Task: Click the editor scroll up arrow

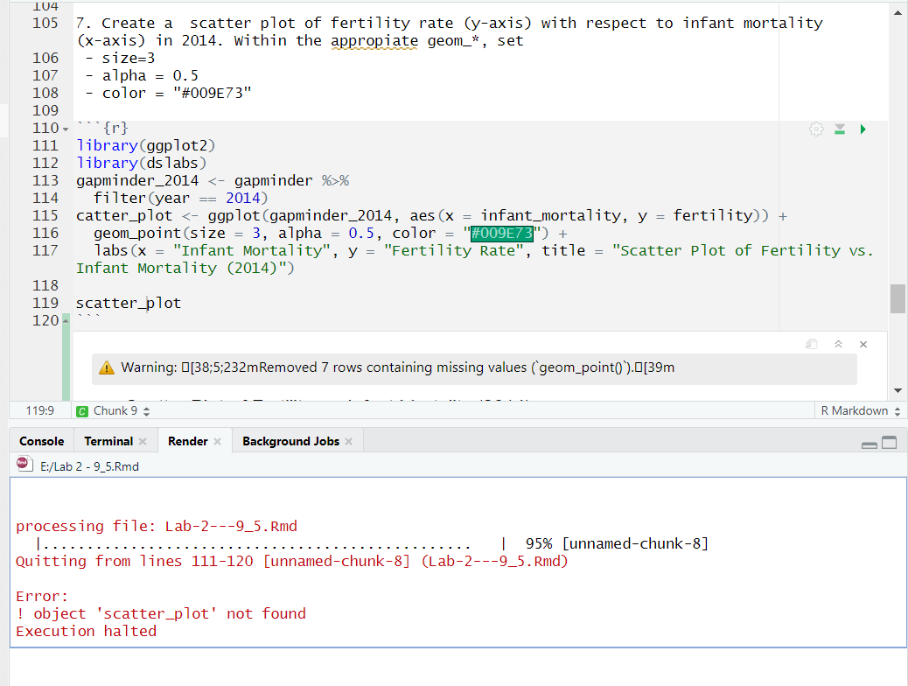Action: [x=898, y=12]
